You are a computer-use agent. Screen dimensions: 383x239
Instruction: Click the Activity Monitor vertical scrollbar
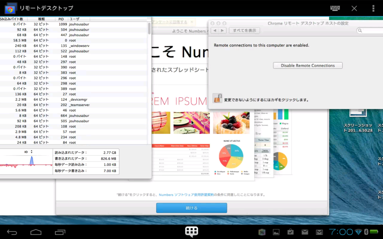tap(149, 29)
